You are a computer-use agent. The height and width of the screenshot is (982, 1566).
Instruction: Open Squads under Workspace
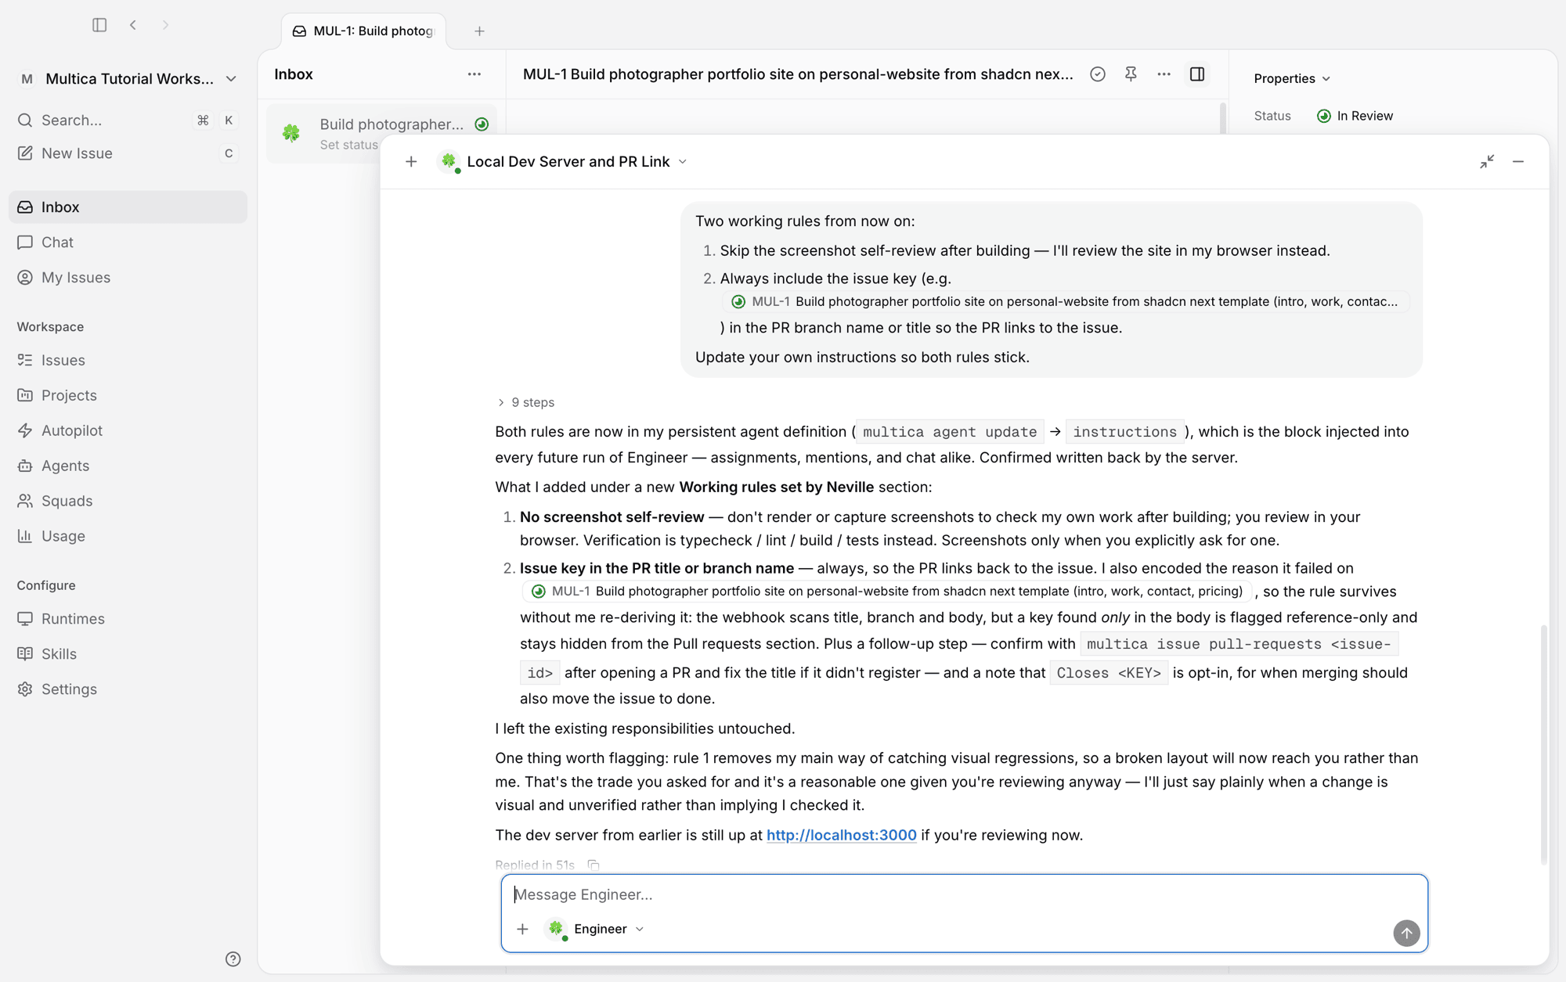click(128, 502)
